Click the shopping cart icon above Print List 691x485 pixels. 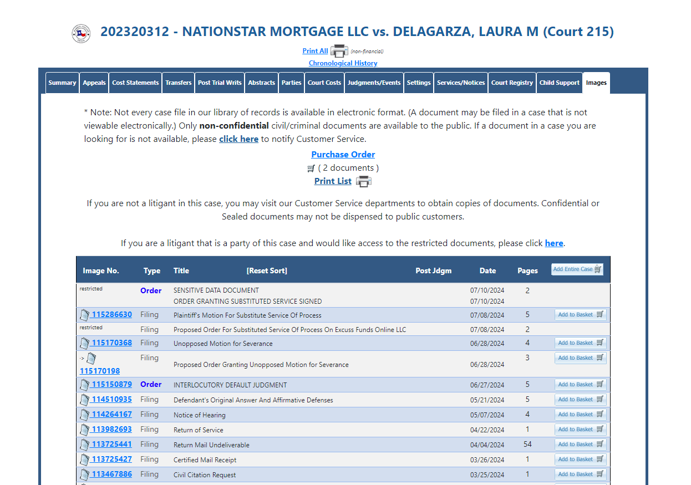tap(311, 168)
